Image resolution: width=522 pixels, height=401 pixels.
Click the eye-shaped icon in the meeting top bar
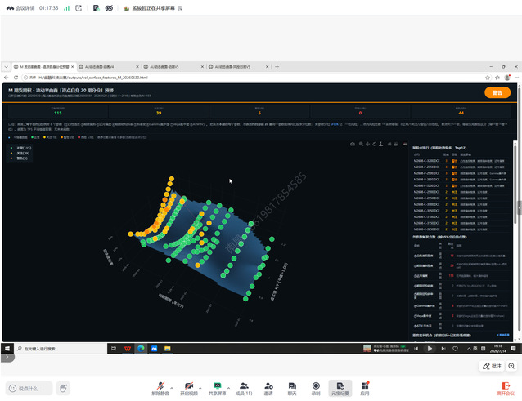109,8
